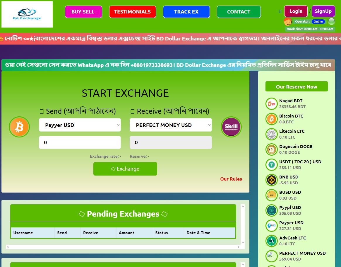The width and height of the screenshot is (341, 267).
Task: Click the PERFECT MONEY USD reserve name
Action: 302,253
